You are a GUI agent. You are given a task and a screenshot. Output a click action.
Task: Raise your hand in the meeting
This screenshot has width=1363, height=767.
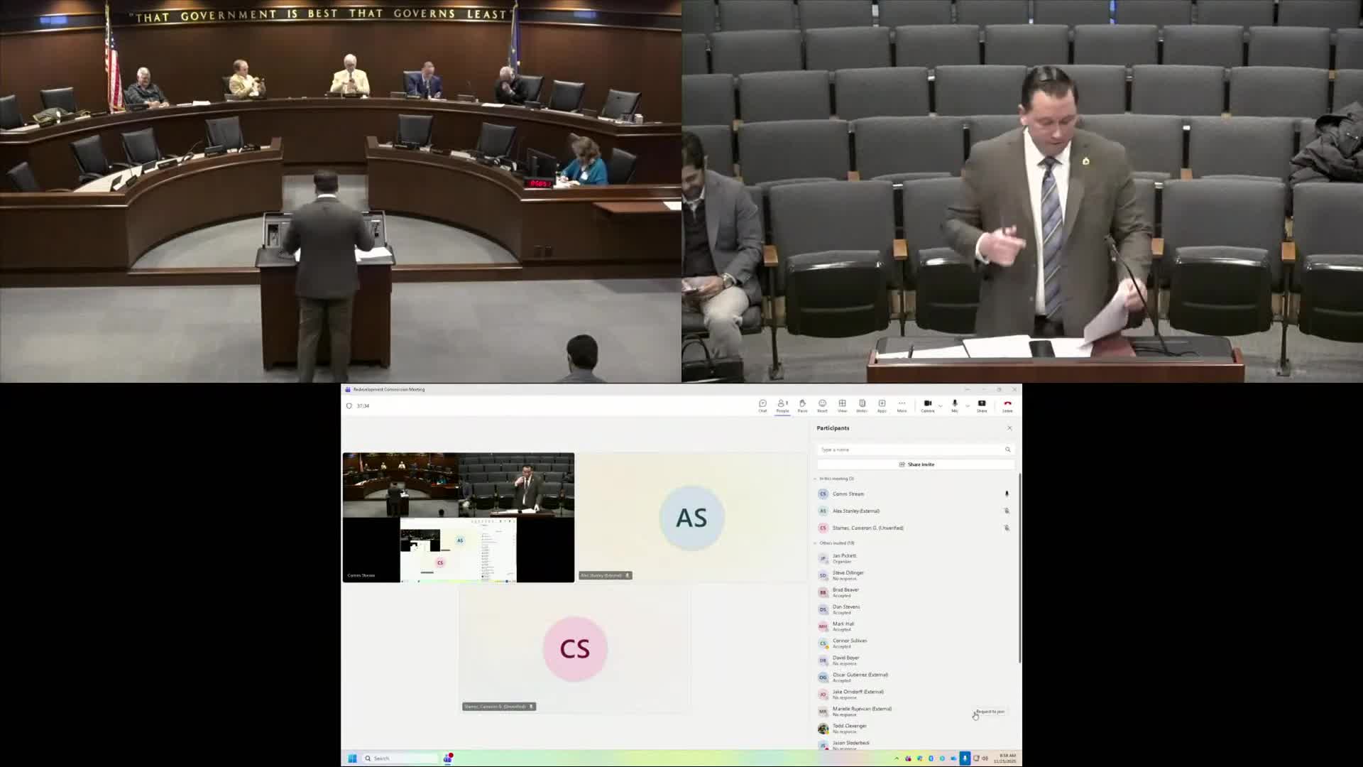pyautogui.click(x=802, y=405)
